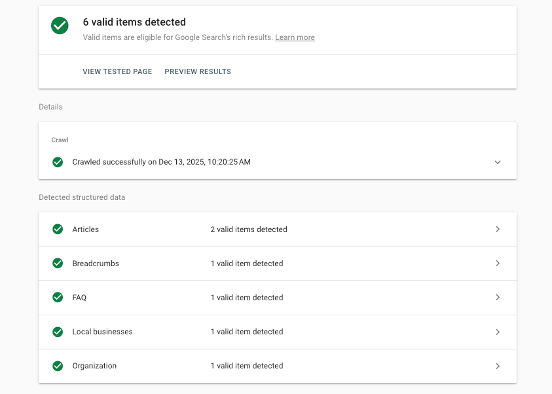The height and width of the screenshot is (394, 552).
Task: Click the success icon next to Articles
Action: point(58,229)
